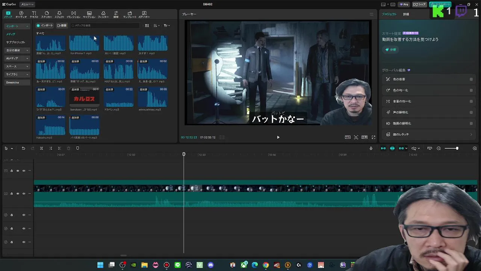Click the 録画 record button
The height and width of the screenshot is (271, 481).
(62, 26)
